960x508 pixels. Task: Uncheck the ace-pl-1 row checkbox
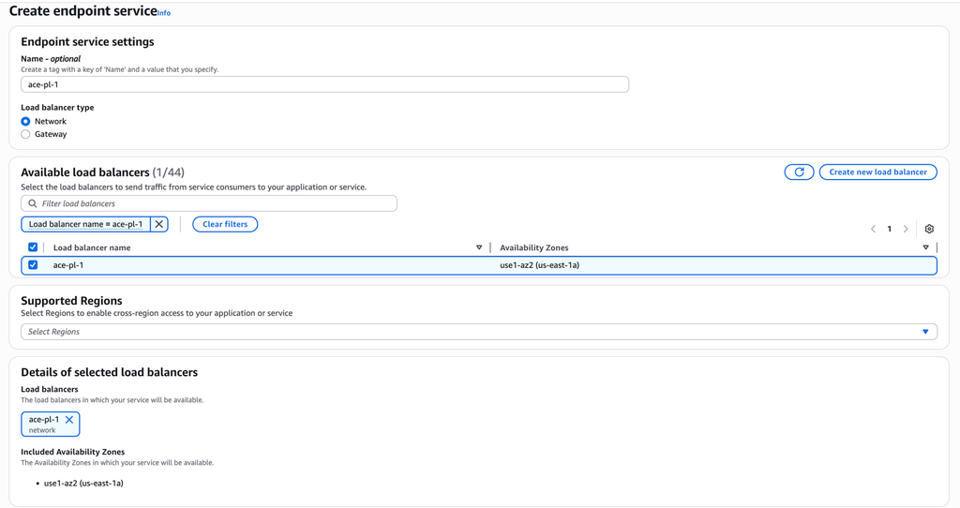[33, 265]
